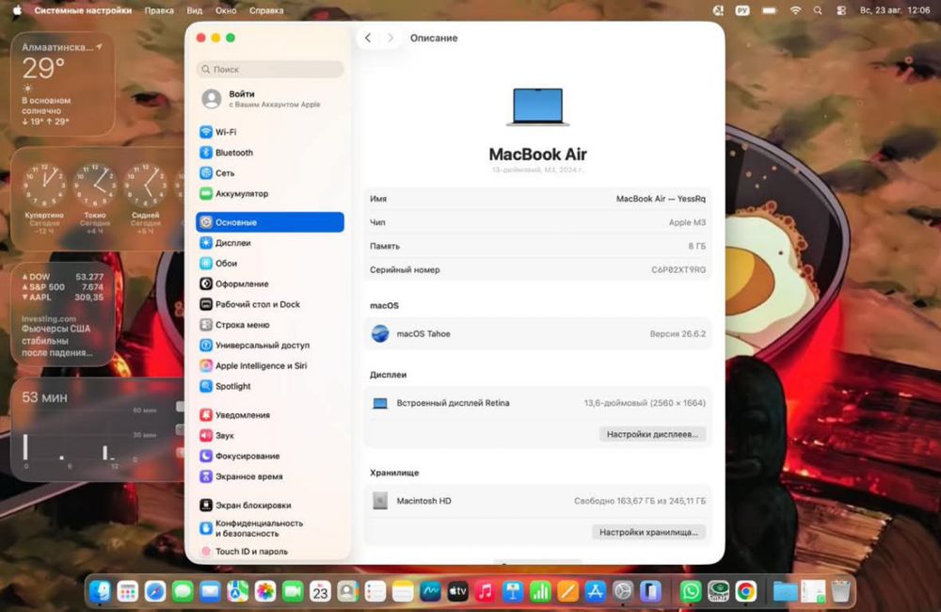Image resolution: width=941 pixels, height=612 pixels.
Task: Open Универсальный доступ settings
Action: 269,345
